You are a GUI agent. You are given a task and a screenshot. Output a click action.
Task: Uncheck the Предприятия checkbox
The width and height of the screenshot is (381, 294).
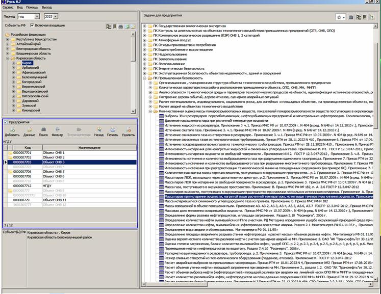click(x=5, y=122)
